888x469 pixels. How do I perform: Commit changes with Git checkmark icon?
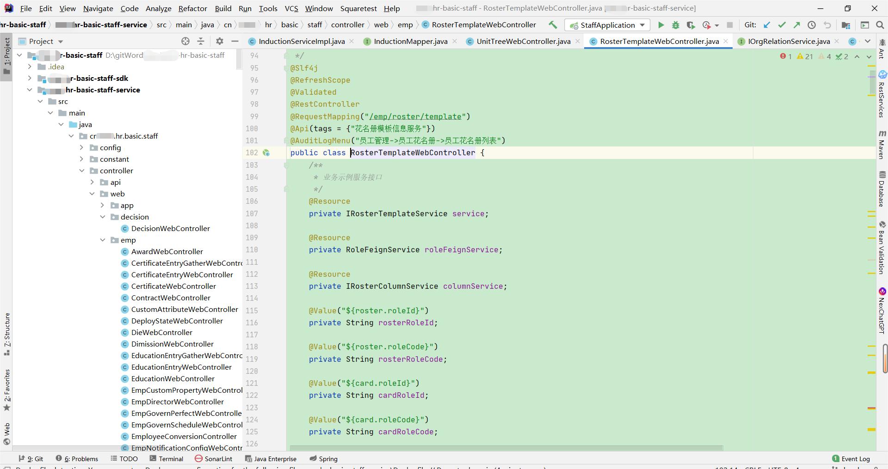782,25
